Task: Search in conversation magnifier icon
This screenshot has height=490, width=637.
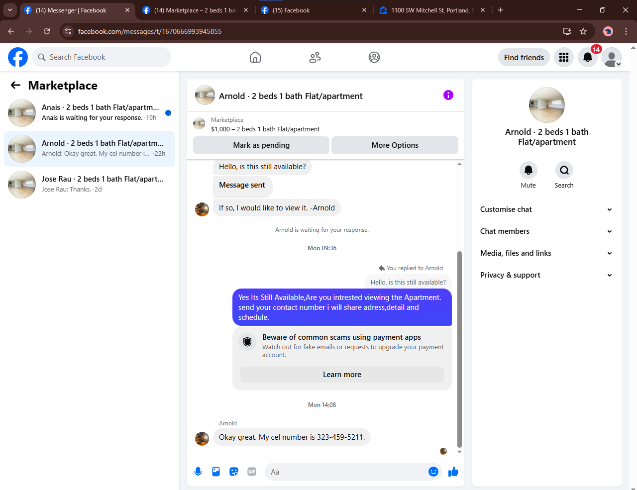Action: [x=564, y=170]
